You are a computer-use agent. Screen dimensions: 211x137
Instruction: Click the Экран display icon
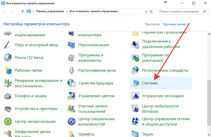point(135,134)
